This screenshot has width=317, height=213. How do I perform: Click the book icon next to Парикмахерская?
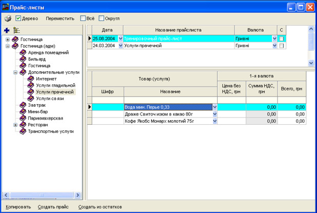[x=23, y=118]
